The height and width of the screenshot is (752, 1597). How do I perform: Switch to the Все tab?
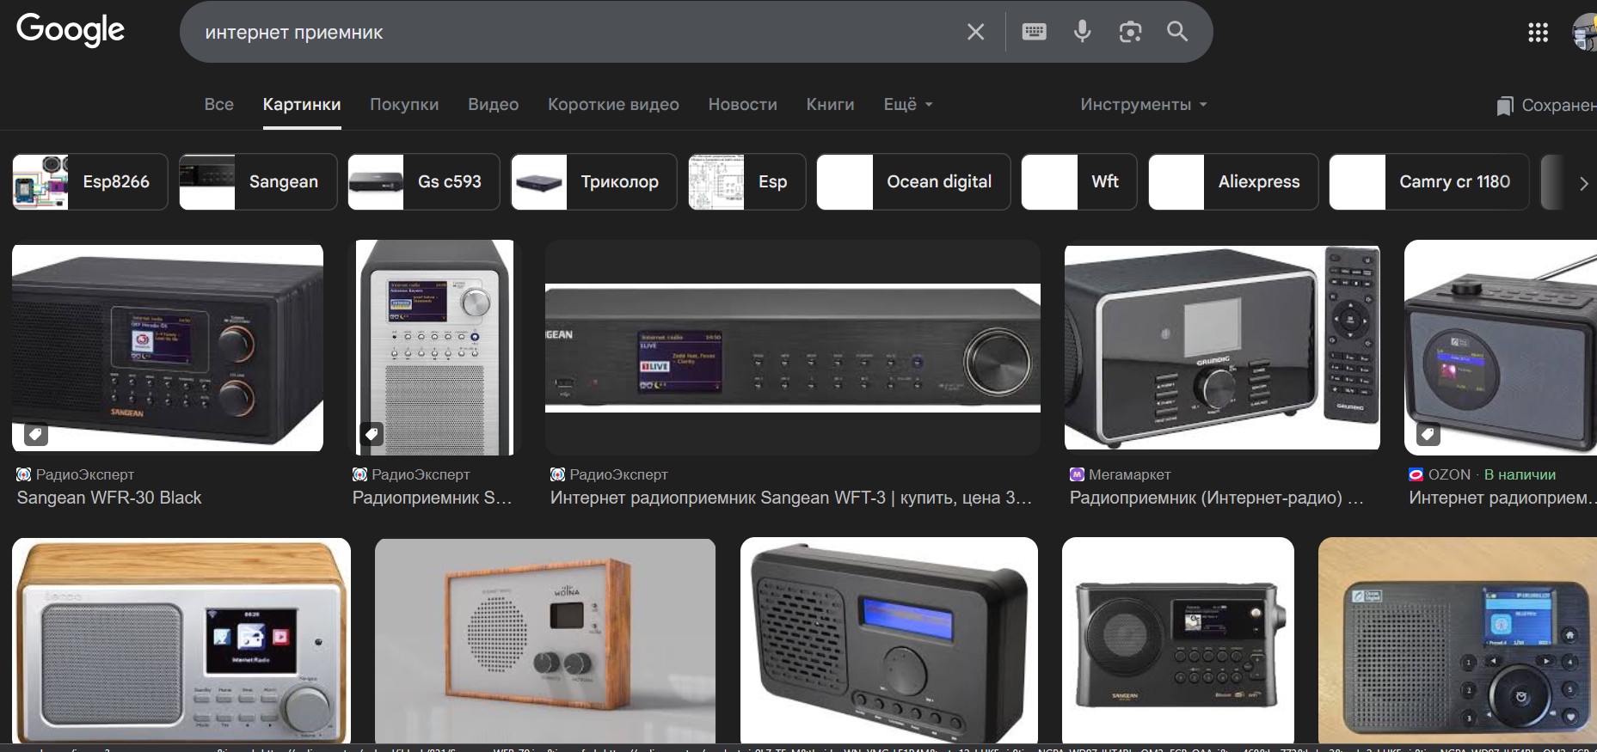point(219,105)
